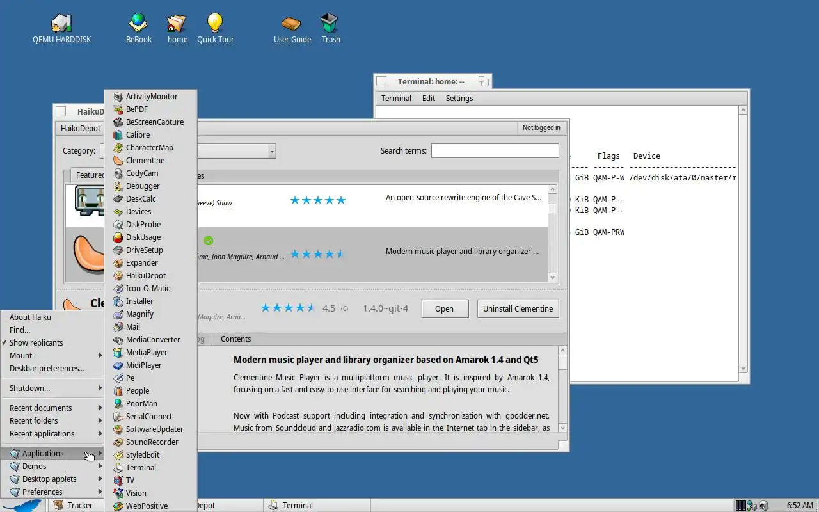Open the Trash on desktop
The width and height of the screenshot is (819, 512).
point(330,29)
